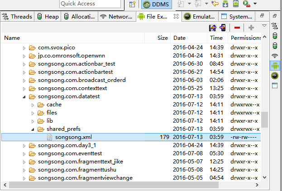Open the File Explorer view menu triangle

click(x=264, y=25)
